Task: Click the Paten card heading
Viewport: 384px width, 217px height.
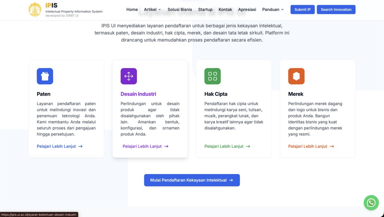Action: 44,94
